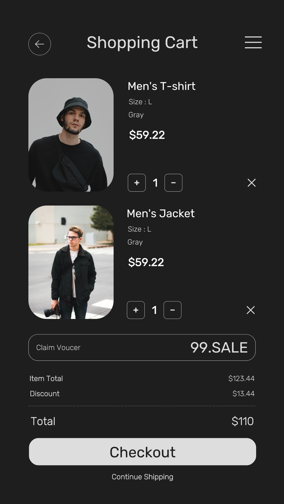Select the Men's T-shirt title
284x504 pixels.
click(161, 86)
